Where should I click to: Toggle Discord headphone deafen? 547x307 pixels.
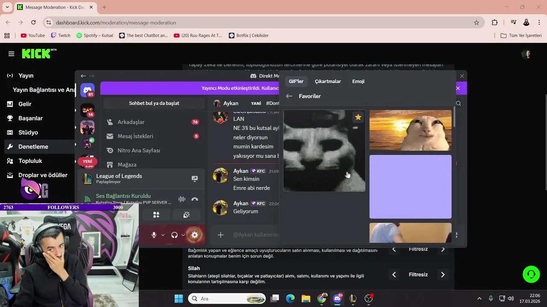pos(174,235)
